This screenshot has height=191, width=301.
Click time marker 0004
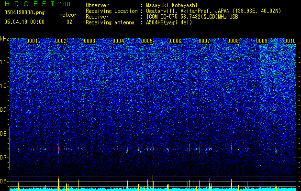point(118,41)
